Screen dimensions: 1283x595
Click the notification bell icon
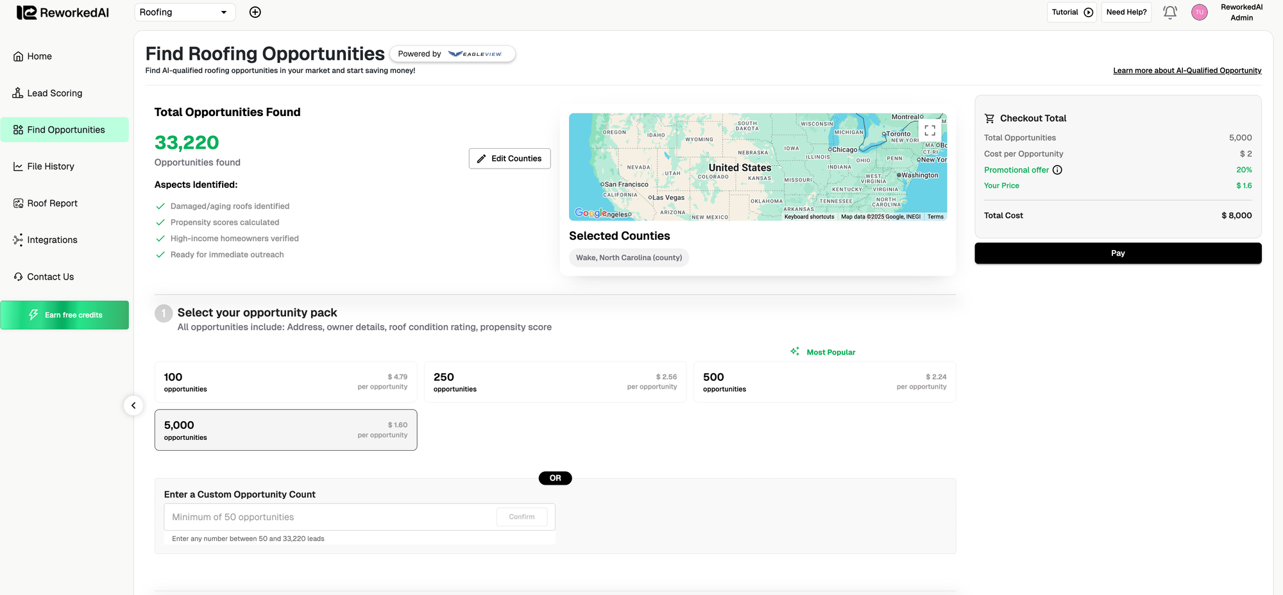point(1169,12)
